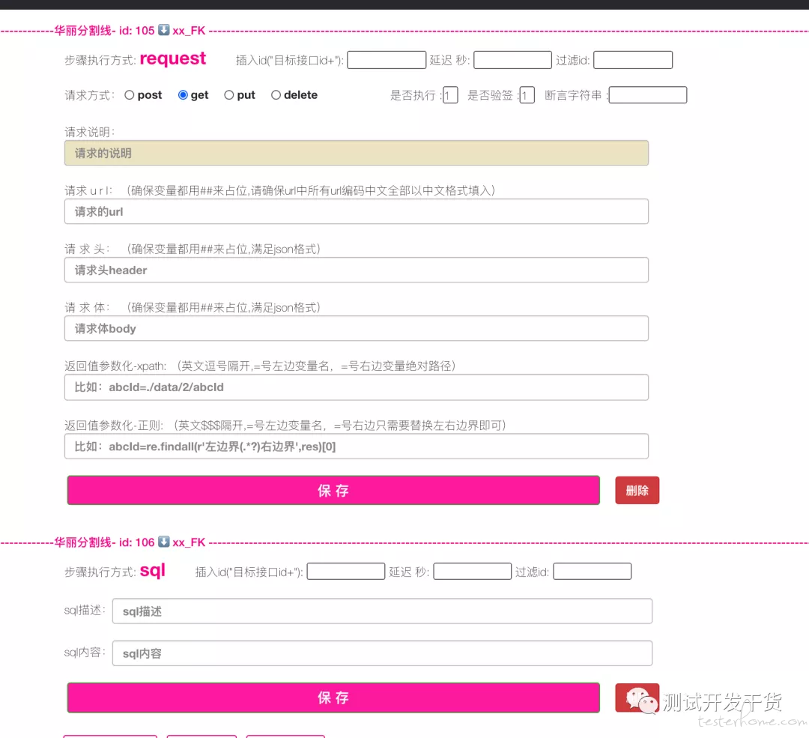Click the regex parameter field with re.findall
Screen dimensions: 809x738
click(x=357, y=447)
